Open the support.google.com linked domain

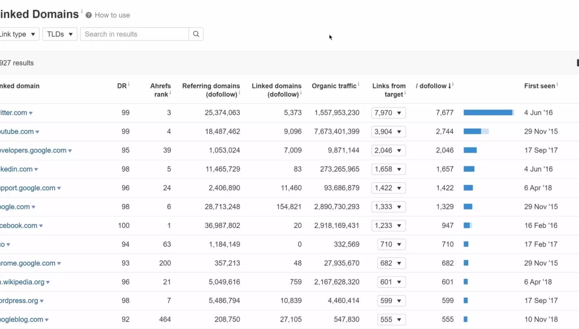coord(28,188)
